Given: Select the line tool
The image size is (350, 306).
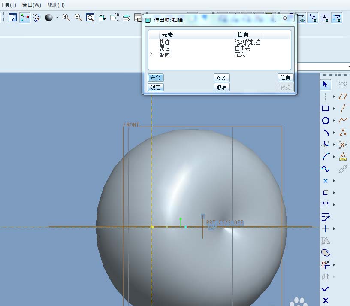Looking at the screenshot, I should tap(326, 97).
